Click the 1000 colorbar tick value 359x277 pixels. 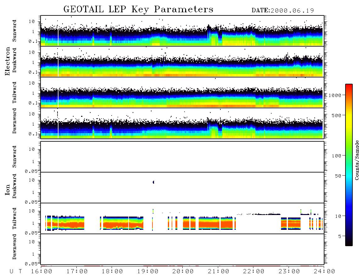335,95
